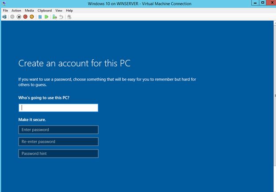Viewport: 276px width, 192px height.
Task: Click the Enter password field
Action: point(58,130)
